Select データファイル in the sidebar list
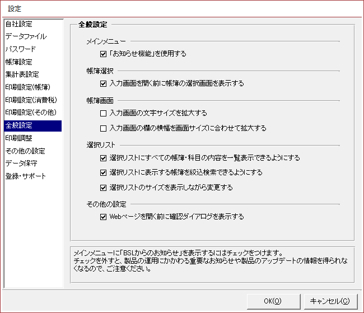 26,36
